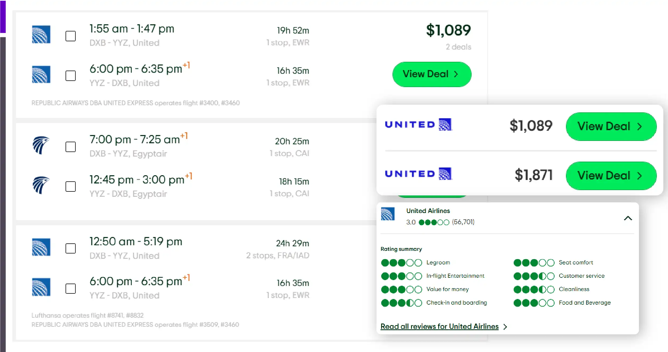Click United logo on 1:55 am flight
This screenshot has width=668, height=352.
pos(41,34)
